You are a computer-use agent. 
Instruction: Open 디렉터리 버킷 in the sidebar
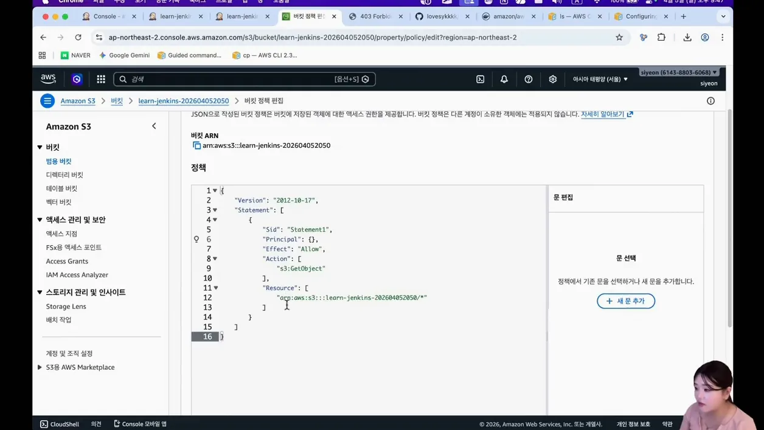coord(64,175)
